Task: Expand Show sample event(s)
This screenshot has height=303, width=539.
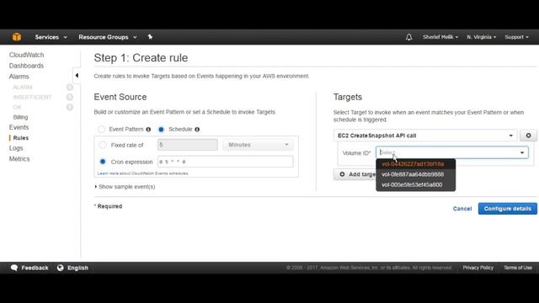Action: coord(125,187)
